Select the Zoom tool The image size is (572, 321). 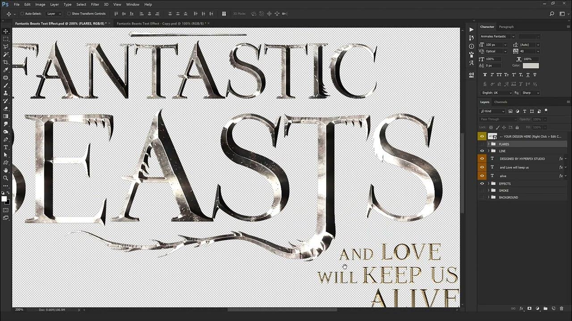pyautogui.click(x=6, y=178)
